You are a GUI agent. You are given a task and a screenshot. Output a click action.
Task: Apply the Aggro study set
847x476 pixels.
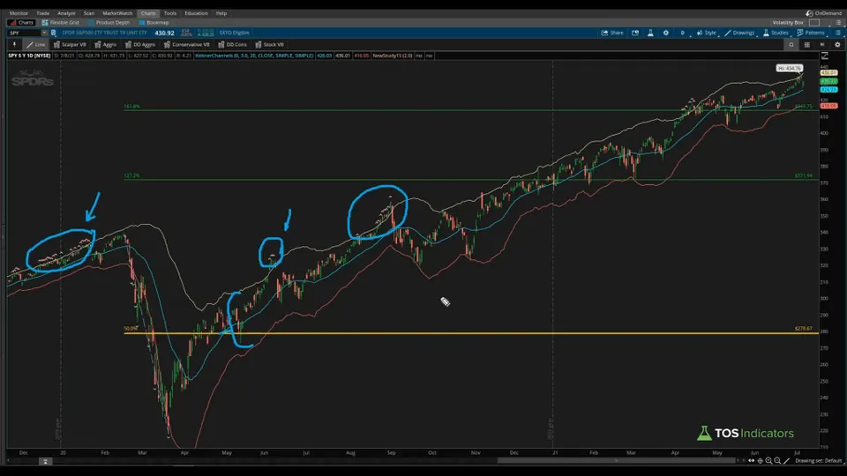click(105, 45)
